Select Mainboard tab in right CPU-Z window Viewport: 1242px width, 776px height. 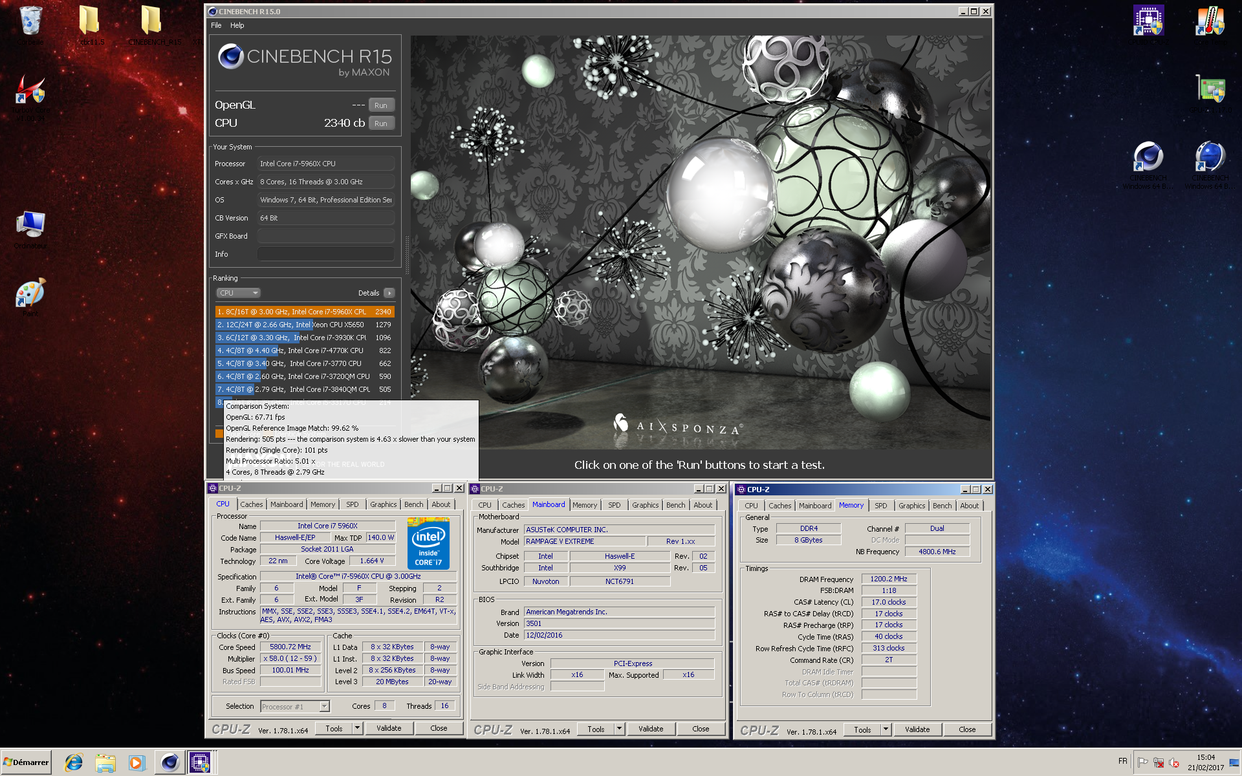pyautogui.click(x=814, y=506)
